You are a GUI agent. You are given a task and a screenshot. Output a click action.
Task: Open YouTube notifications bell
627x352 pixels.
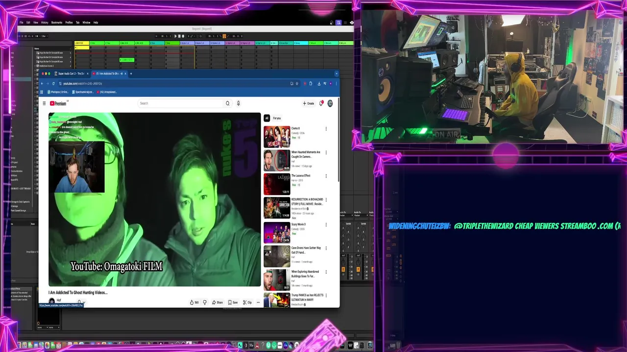[x=321, y=103]
